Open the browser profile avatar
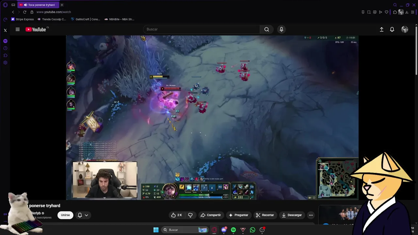418x235 pixels. pos(401,12)
